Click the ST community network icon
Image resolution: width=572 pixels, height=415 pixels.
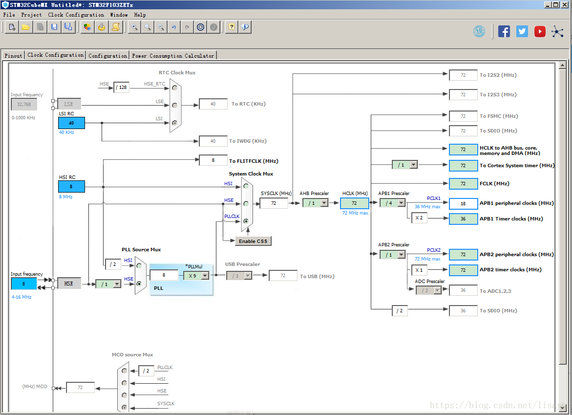(557, 31)
